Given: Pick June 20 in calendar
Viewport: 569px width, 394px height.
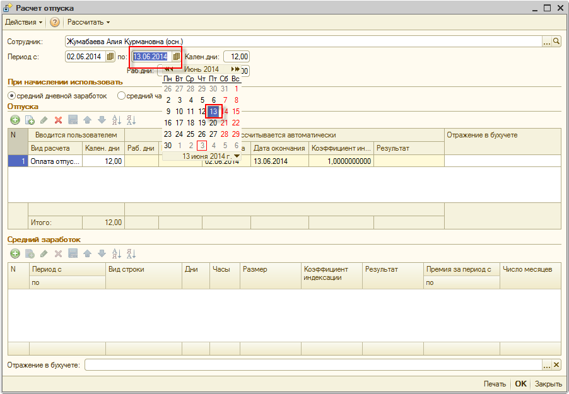Looking at the screenshot, I should [213, 123].
